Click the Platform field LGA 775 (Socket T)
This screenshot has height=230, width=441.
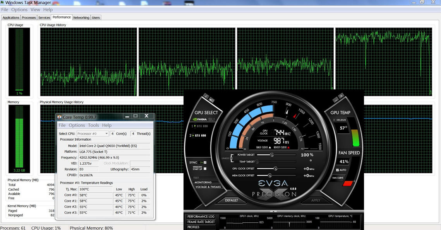pos(114,152)
